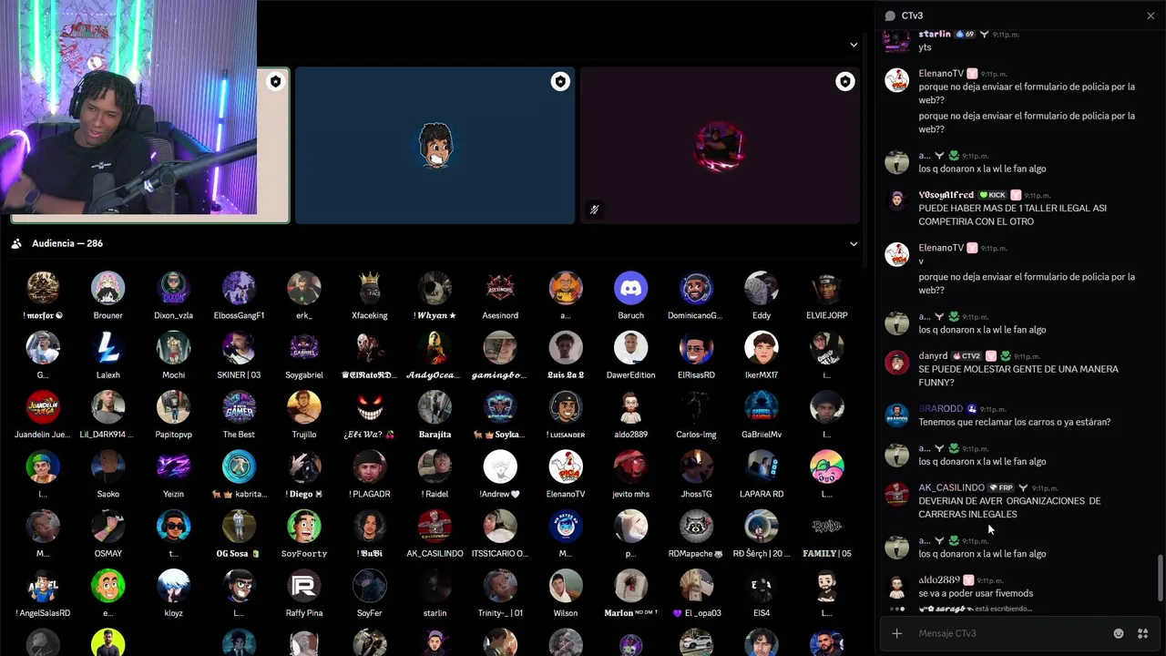Open Soygabriel's avatar

tap(304, 347)
